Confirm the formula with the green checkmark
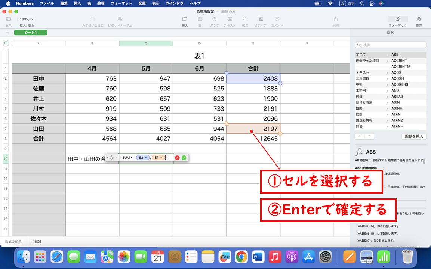 point(184,157)
